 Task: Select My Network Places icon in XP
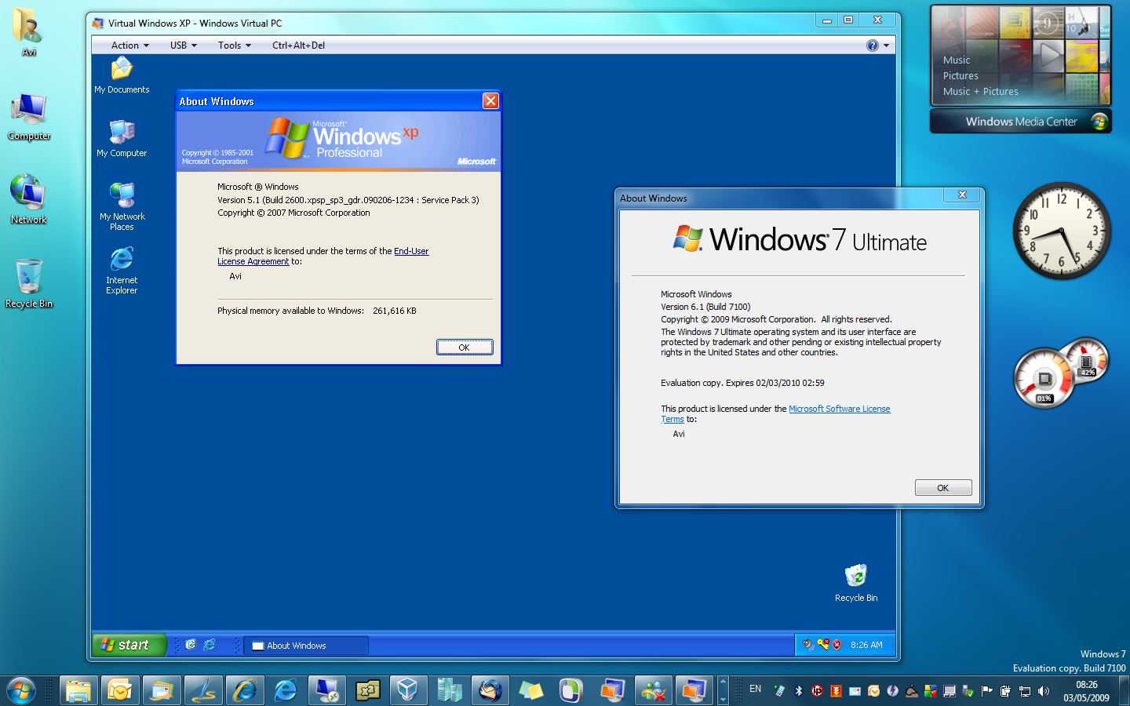[x=122, y=206]
